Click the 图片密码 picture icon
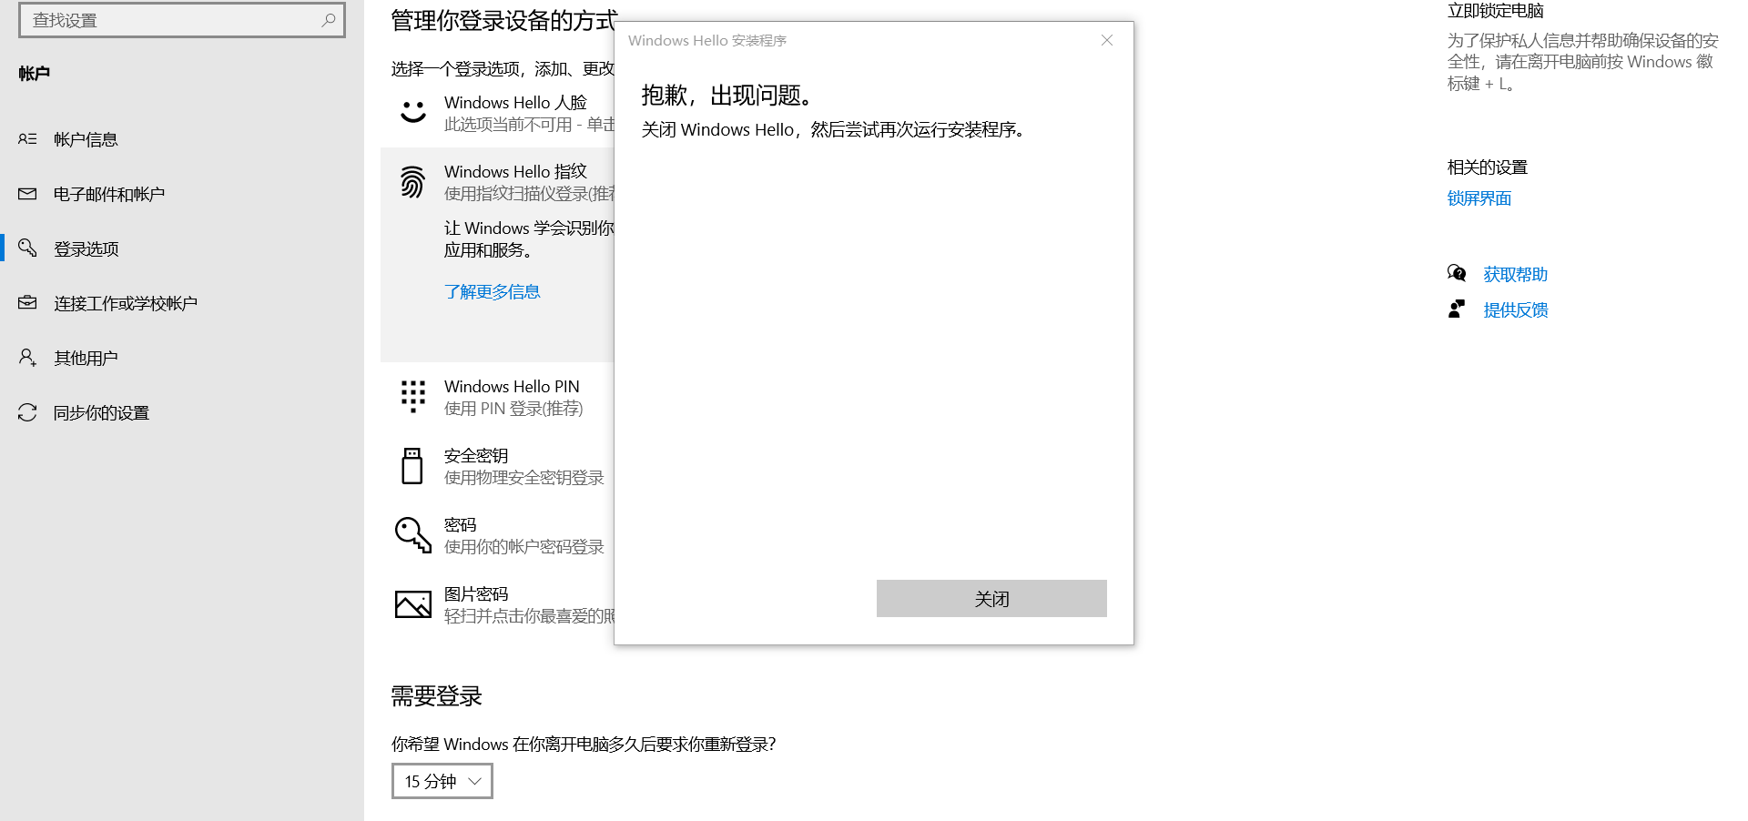Viewport: 1748px width, 821px height. [x=412, y=603]
